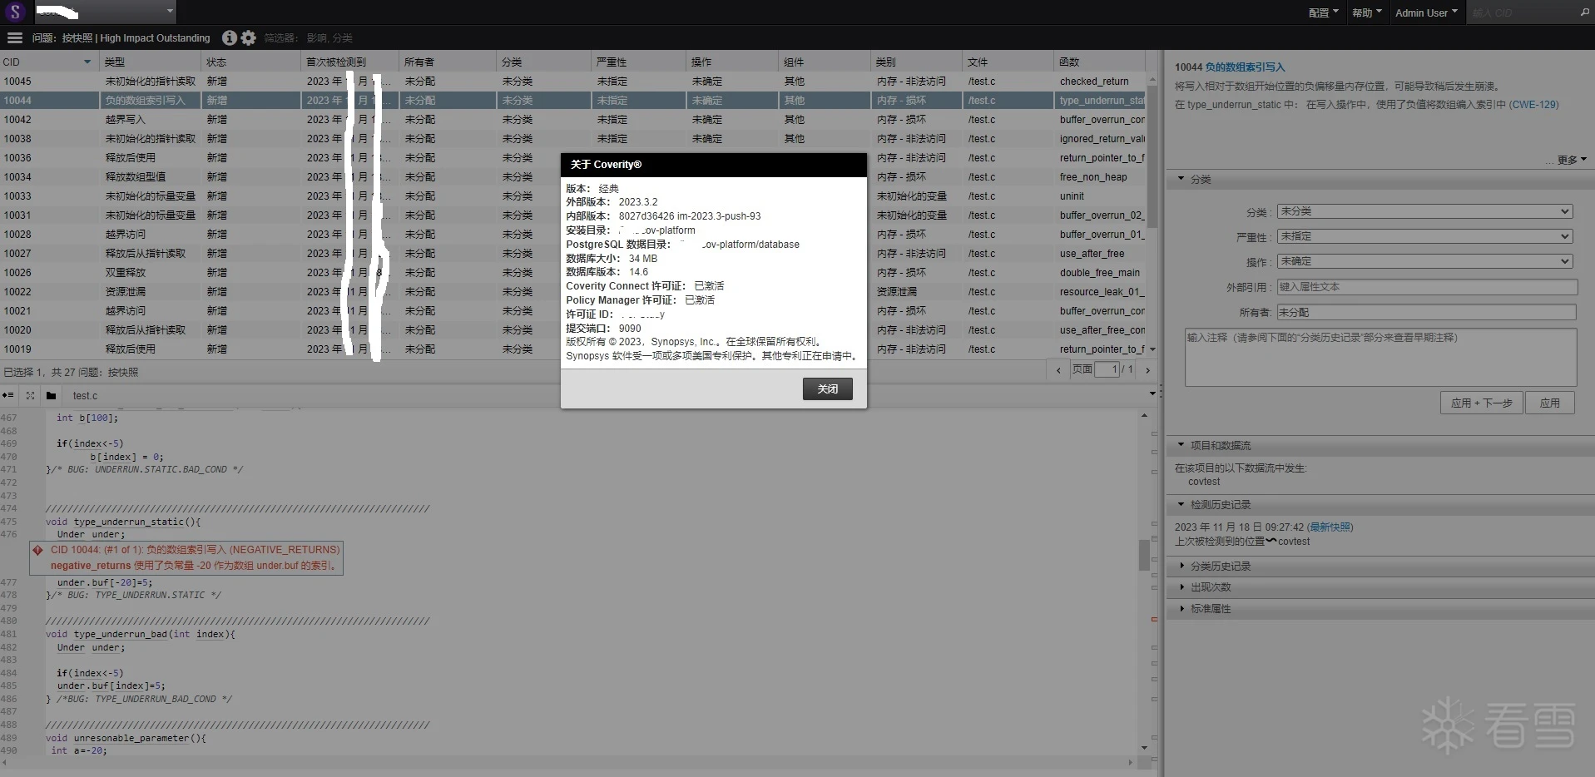
Task: Open the source pane options arrow
Action: [x=1152, y=393]
